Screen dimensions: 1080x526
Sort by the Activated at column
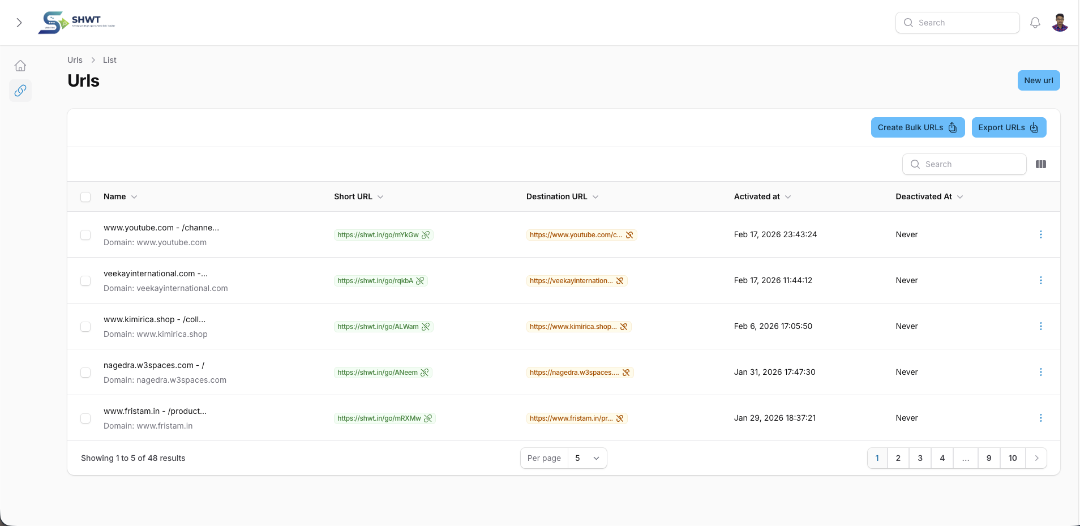762,196
